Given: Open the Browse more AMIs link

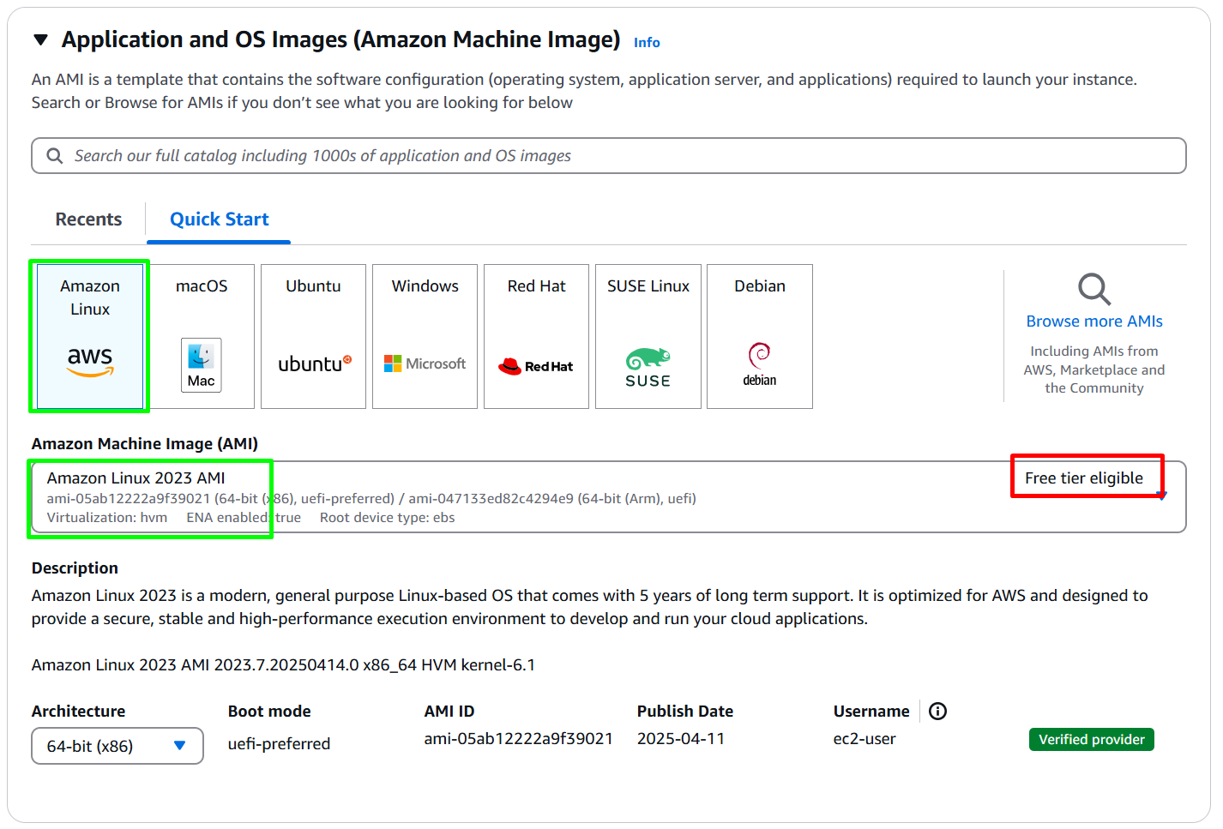Looking at the screenshot, I should coord(1094,321).
